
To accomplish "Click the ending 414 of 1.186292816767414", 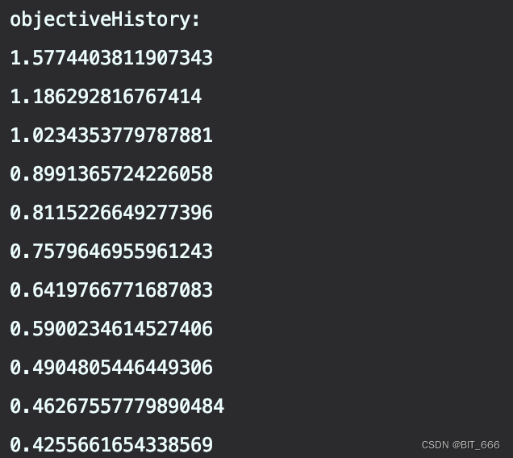I will (x=186, y=97).
